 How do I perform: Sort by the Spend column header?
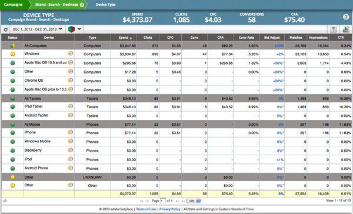124,38
